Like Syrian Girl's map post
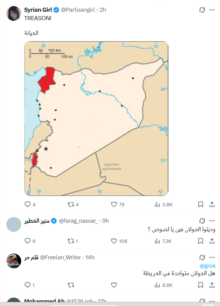Viewport: 220px width, 306px height. click(x=114, y=204)
